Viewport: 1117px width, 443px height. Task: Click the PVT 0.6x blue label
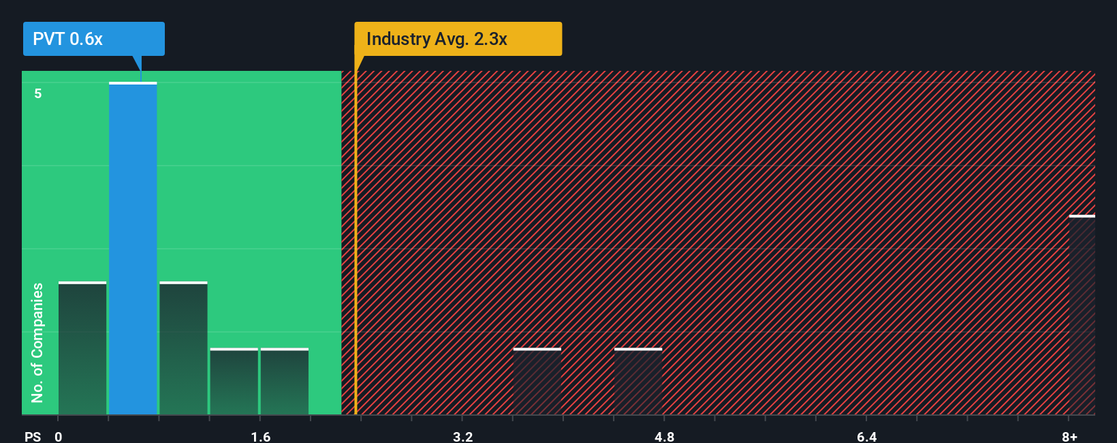click(94, 39)
